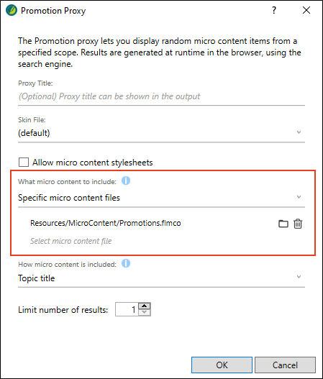Click the info icon next to What micro content to include

126,181
